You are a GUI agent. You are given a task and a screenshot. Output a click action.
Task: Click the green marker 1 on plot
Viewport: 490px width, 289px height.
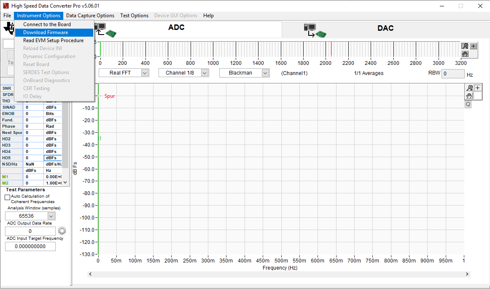[x=100, y=139]
